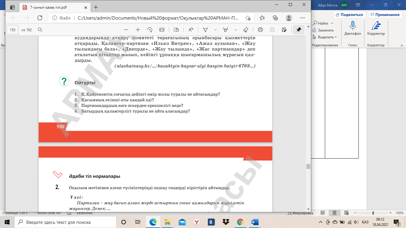Collapse the Word ribbon
This screenshot has height=228, width=406.
coord(402,45)
